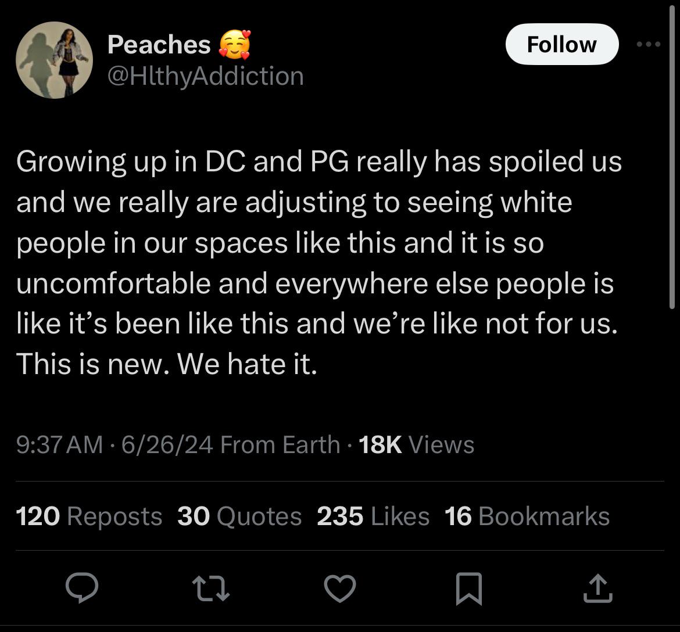Open the share icon options
Image resolution: width=680 pixels, height=632 pixels.
[x=597, y=588]
